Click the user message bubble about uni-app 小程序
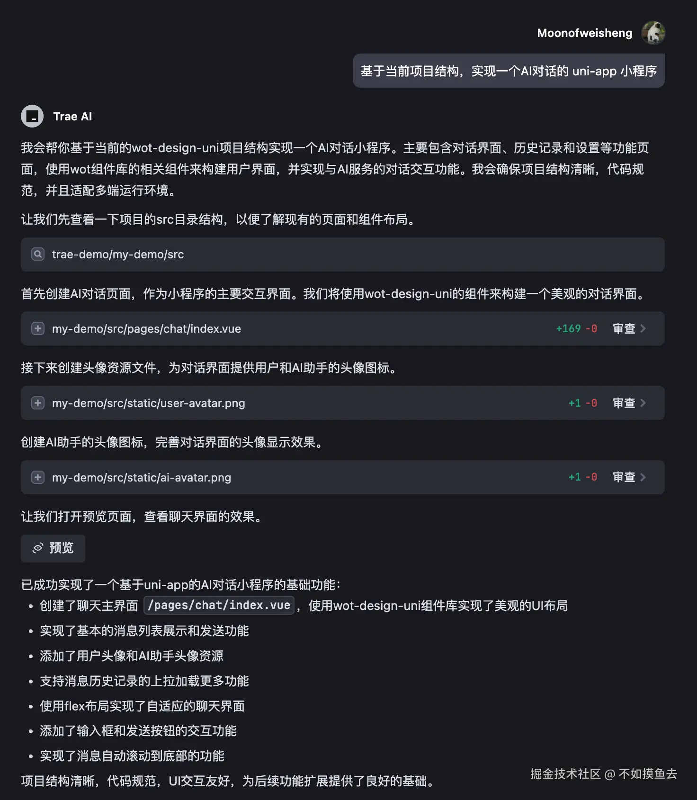This screenshot has width=697, height=800. (x=509, y=71)
